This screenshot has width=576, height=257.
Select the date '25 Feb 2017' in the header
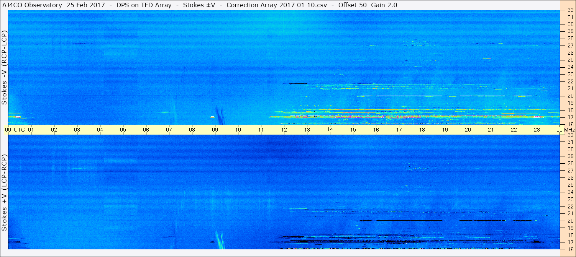(85, 5)
